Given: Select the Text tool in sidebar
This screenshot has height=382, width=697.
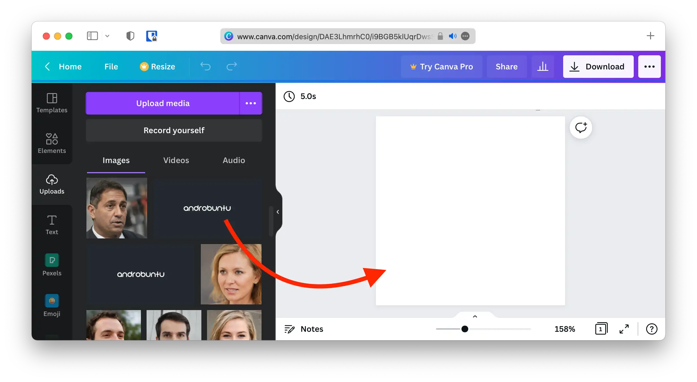Looking at the screenshot, I should (x=52, y=224).
